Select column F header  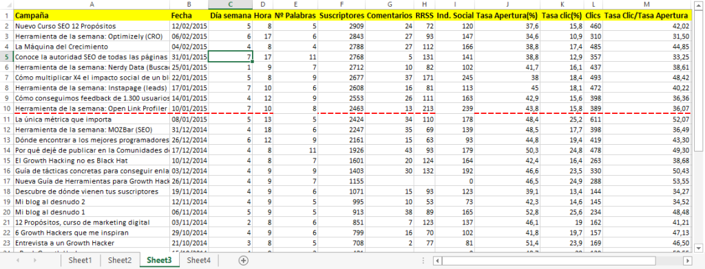(x=341, y=5)
